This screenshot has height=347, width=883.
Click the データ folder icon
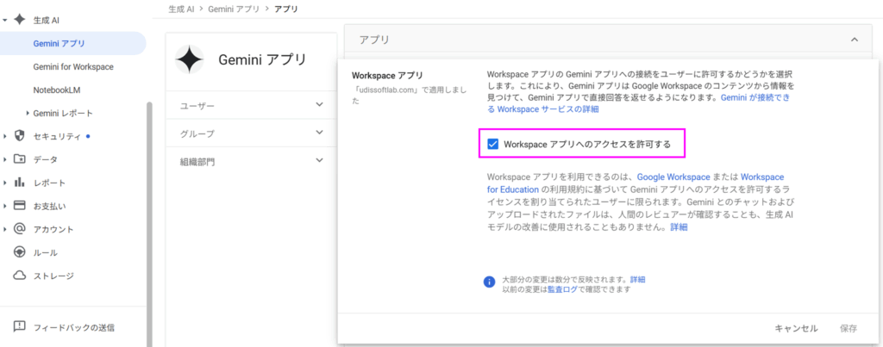click(20, 159)
